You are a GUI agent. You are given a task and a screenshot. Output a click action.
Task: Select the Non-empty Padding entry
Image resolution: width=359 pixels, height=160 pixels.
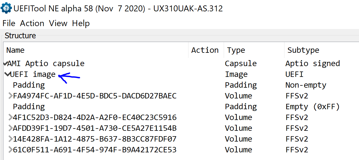(x=29, y=85)
